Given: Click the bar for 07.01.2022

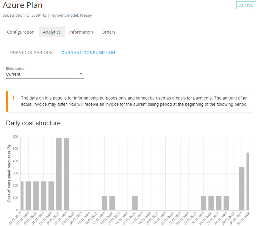Looking at the screenshot, I should [66, 174].
